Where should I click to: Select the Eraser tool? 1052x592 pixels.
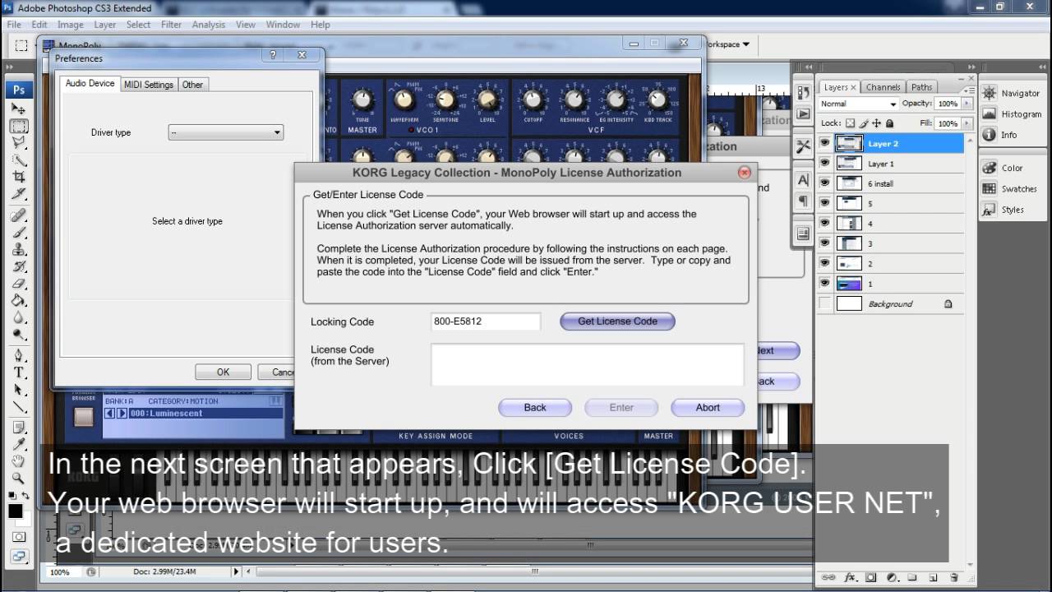(x=19, y=284)
